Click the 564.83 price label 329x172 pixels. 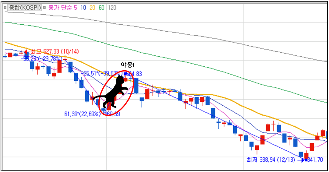135,74
